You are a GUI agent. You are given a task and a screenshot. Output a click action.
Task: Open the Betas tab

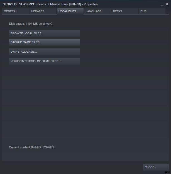pyautogui.click(x=125, y=11)
